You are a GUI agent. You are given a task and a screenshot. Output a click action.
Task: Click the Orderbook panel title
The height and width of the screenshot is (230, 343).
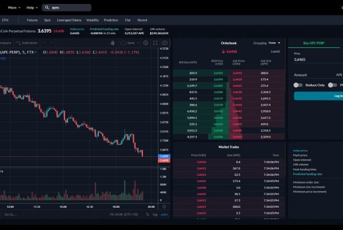[229, 43]
